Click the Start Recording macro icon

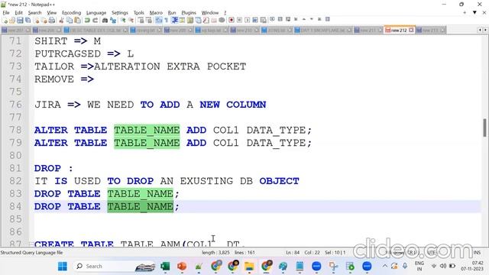point(232,21)
